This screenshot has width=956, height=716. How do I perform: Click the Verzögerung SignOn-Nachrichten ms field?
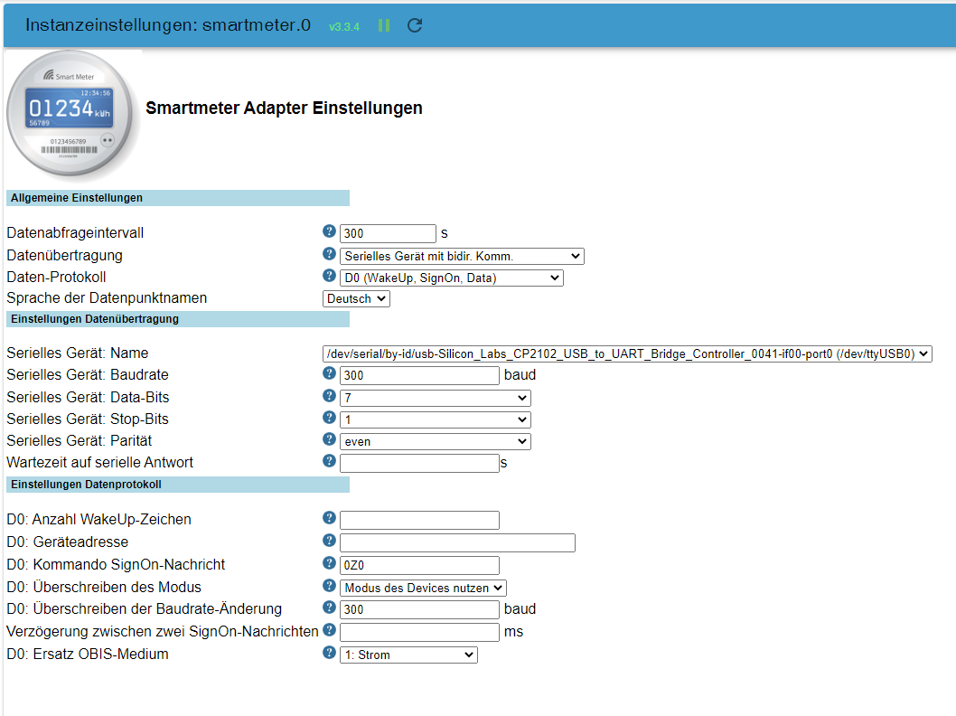pyautogui.click(x=419, y=633)
